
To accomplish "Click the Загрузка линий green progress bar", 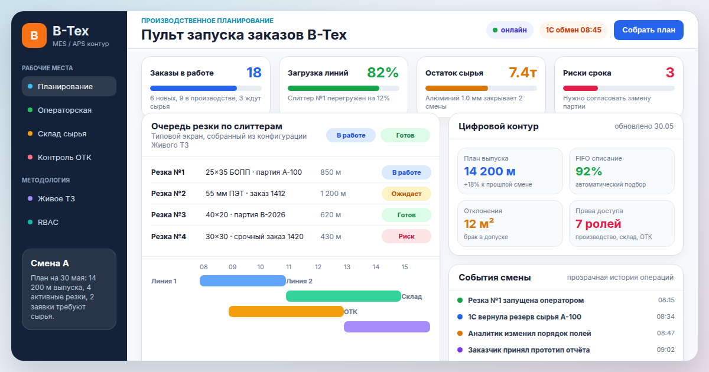I will (343, 88).
